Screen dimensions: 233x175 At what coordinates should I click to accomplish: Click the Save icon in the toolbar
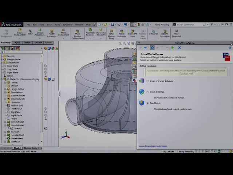(112, 24)
